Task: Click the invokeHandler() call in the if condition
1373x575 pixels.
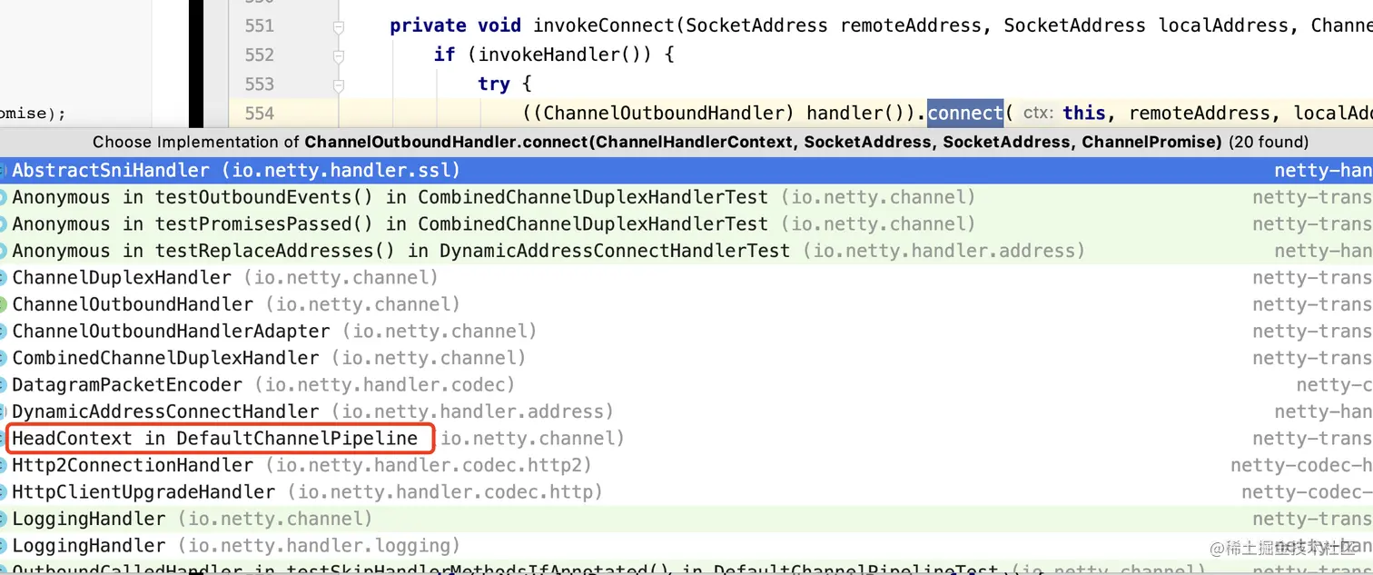Action: coord(560,55)
